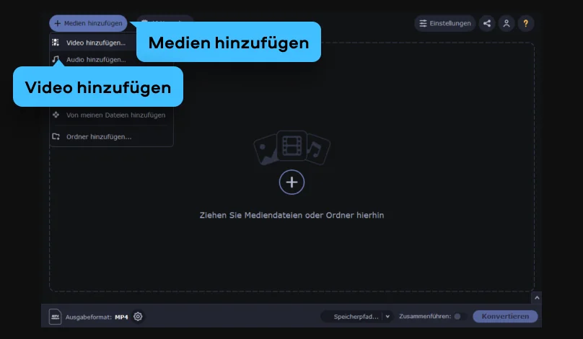Select Video hinzufügen... menu entry
Image resolution: width=583 pixels, height=339 pixels.
click(93, 43)
